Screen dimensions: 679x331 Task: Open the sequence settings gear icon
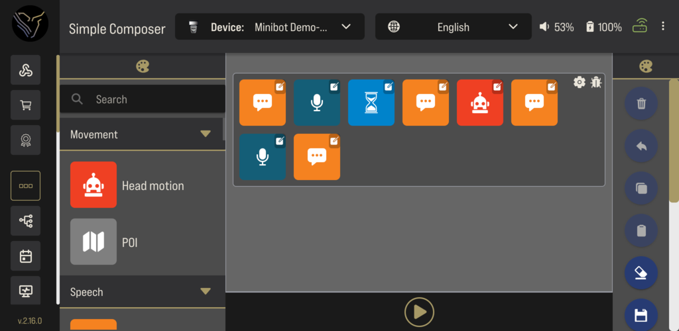pos(580,82)
